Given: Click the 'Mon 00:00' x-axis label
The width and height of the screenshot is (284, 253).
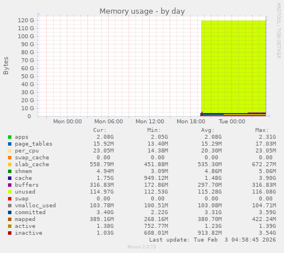Looking at the screenshot, I should pos(67,122).
